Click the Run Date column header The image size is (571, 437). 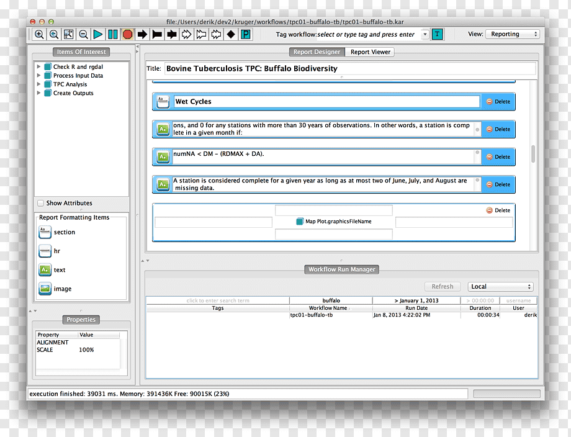[416, 308]
